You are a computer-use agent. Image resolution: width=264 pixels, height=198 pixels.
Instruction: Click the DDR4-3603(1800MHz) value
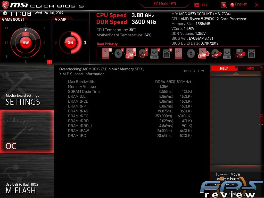(173, 82)
